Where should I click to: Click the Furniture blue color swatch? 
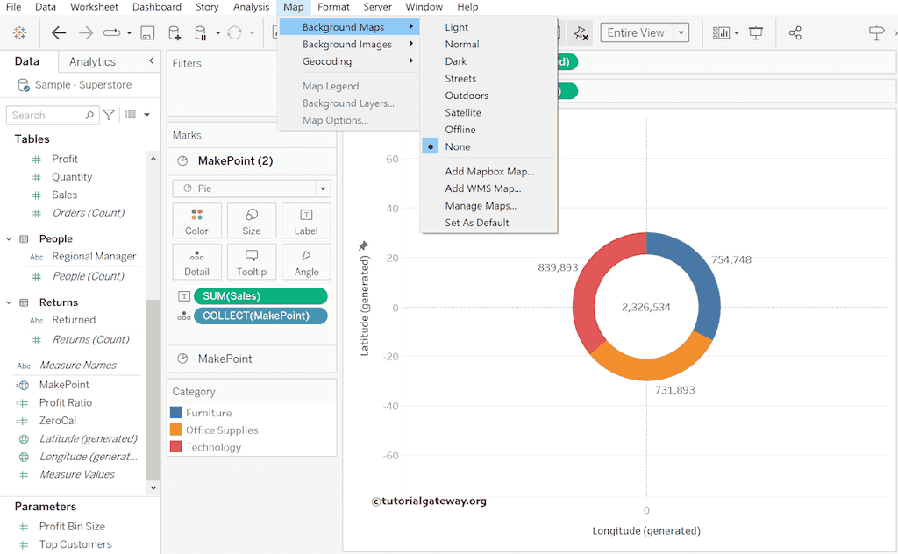point(176,413)
